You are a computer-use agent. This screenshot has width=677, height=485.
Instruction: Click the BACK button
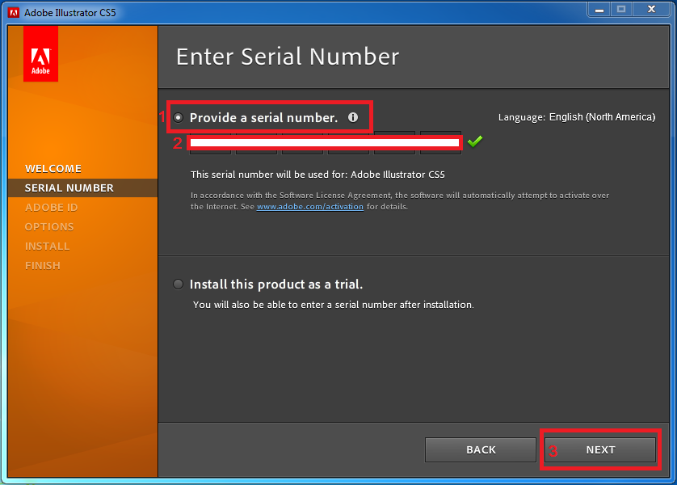(481, 449)
